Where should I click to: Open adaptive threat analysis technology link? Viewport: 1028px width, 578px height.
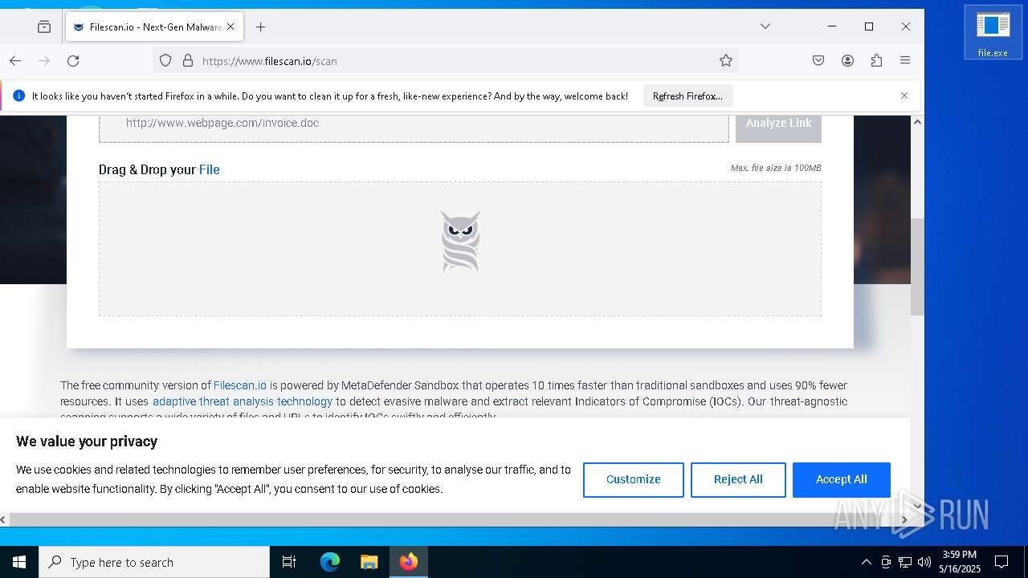tap(243, 401)
